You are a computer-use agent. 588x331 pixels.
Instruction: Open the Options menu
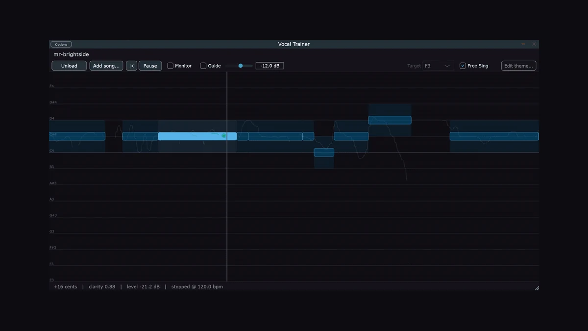(61, 44)
